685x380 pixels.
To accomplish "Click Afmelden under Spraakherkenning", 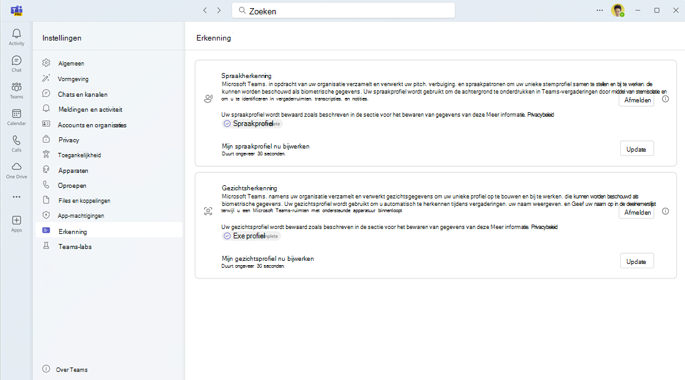I will point(637,100).
